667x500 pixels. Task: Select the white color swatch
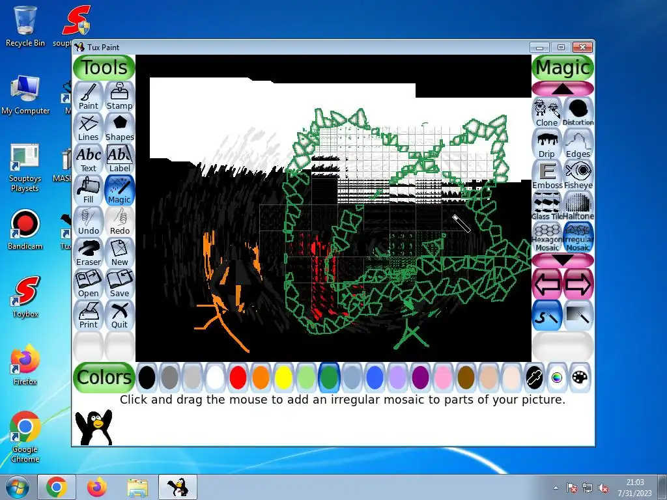coord(215,378)
